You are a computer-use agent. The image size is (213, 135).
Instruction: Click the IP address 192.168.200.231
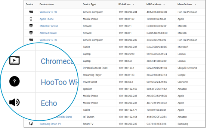tap(128, 103)
